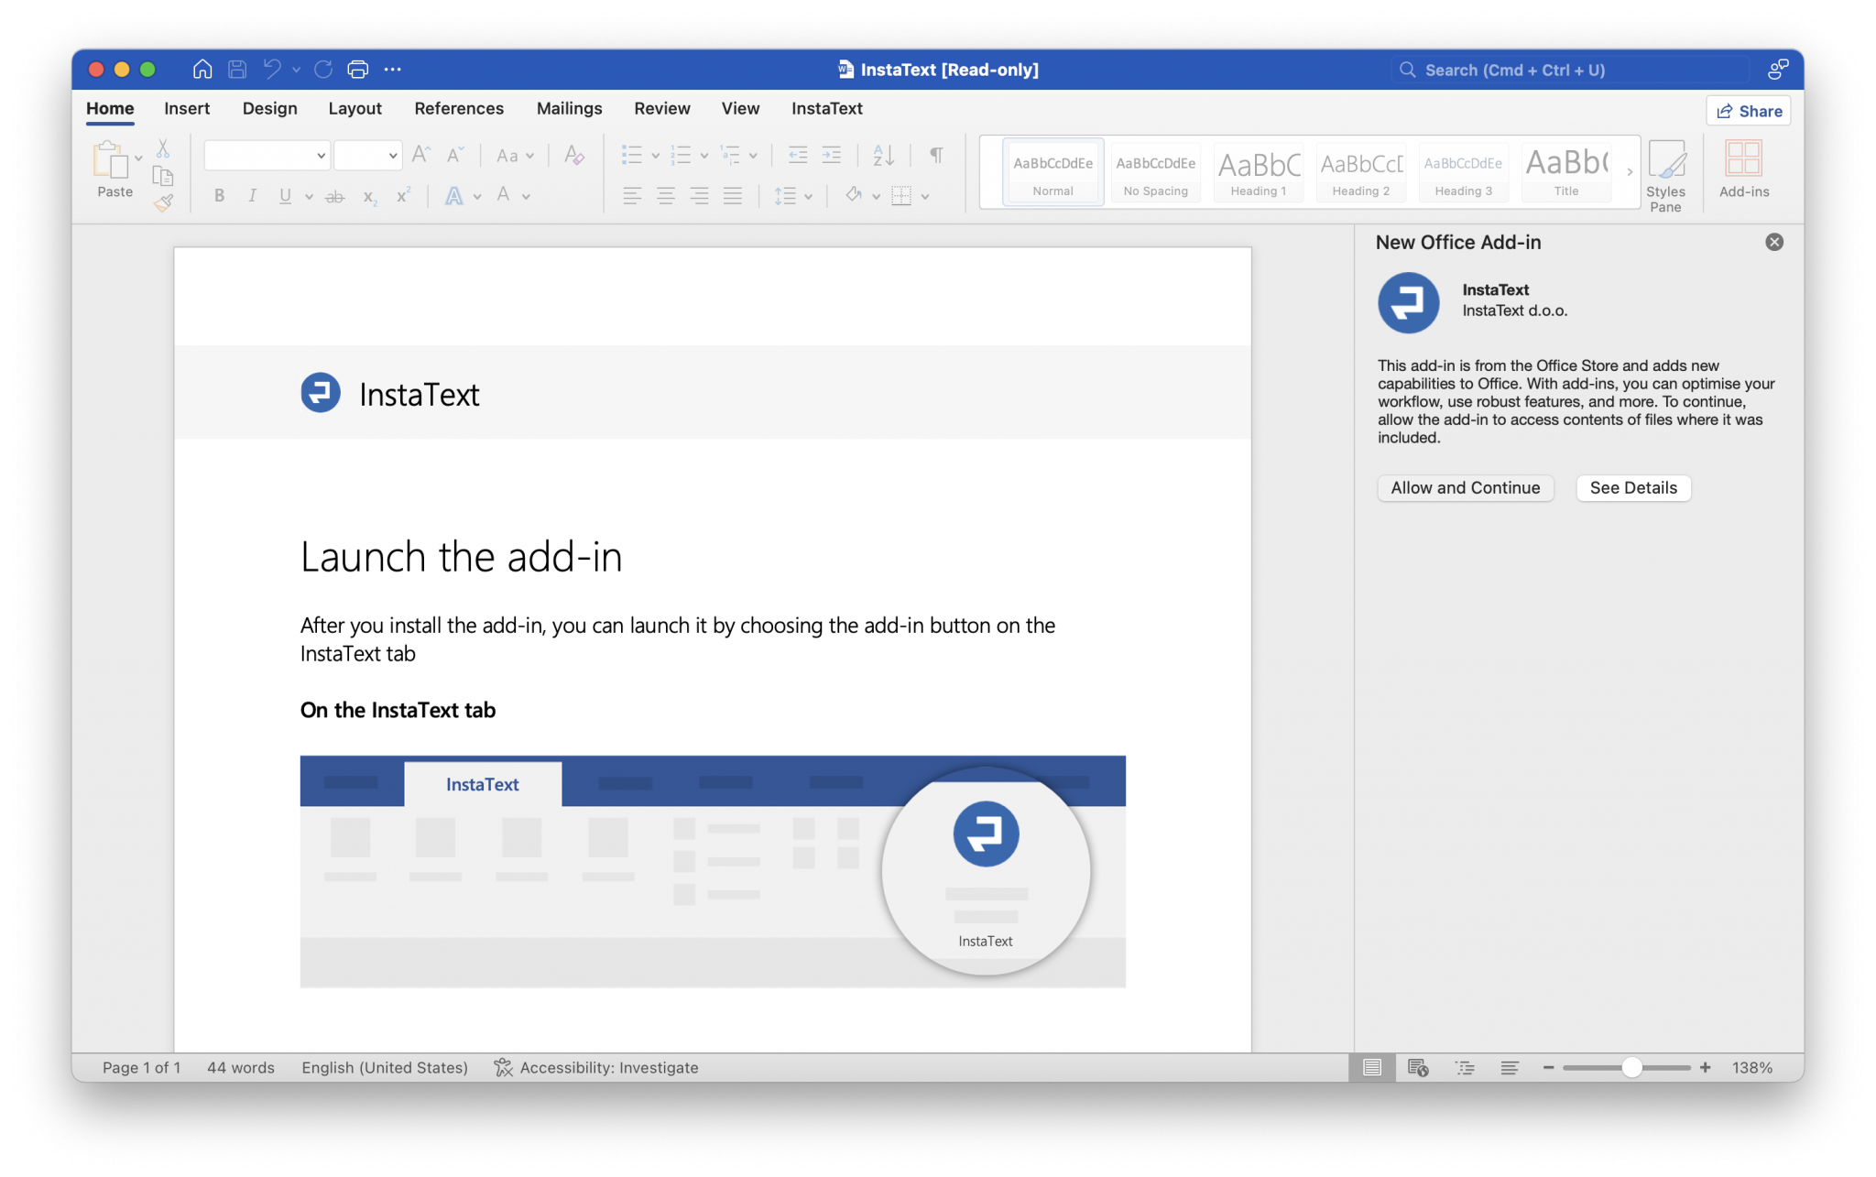
Task: Open the Sort dialog via A-Z icon
Action: tap(882, 155)
